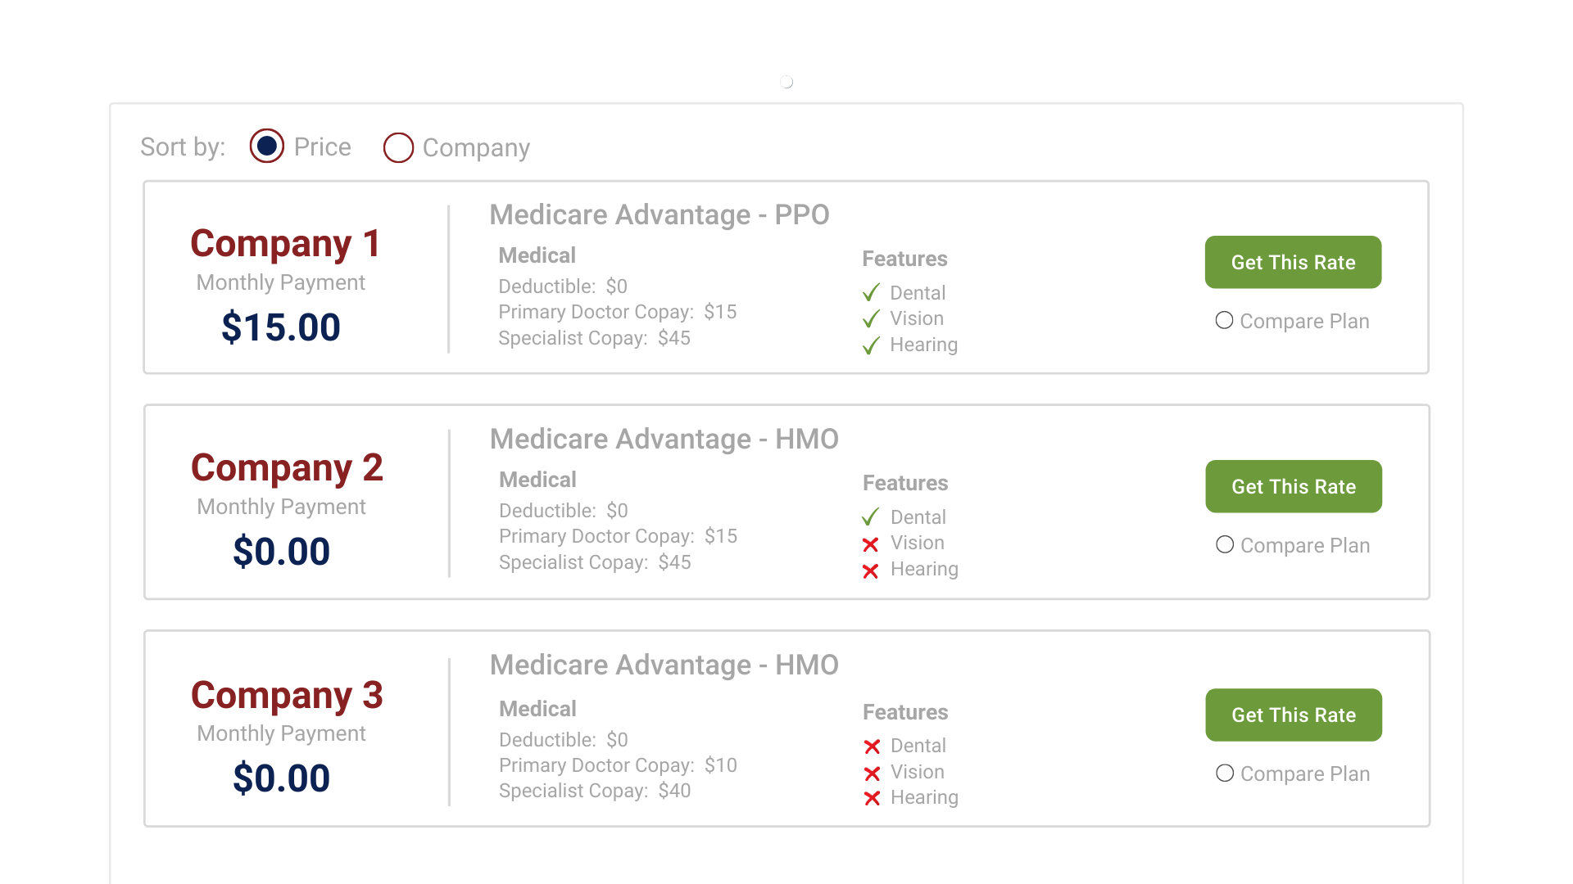Image resolution: width=1573 pixels, height=884 pixels.
Task: Click Company 1 Hearing green checkmark
Action: [871, 345]
